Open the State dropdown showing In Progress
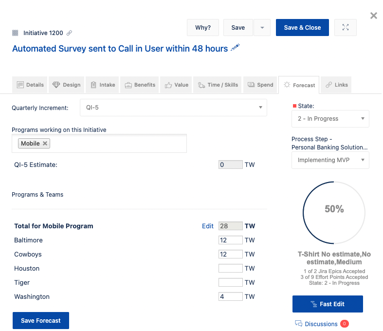This screenshot has height=331, width=383. (330, 119)
